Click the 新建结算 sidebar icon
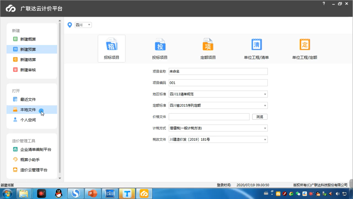Image resolution: width=353 pixels, height=199 pixels. coord(15,60)
